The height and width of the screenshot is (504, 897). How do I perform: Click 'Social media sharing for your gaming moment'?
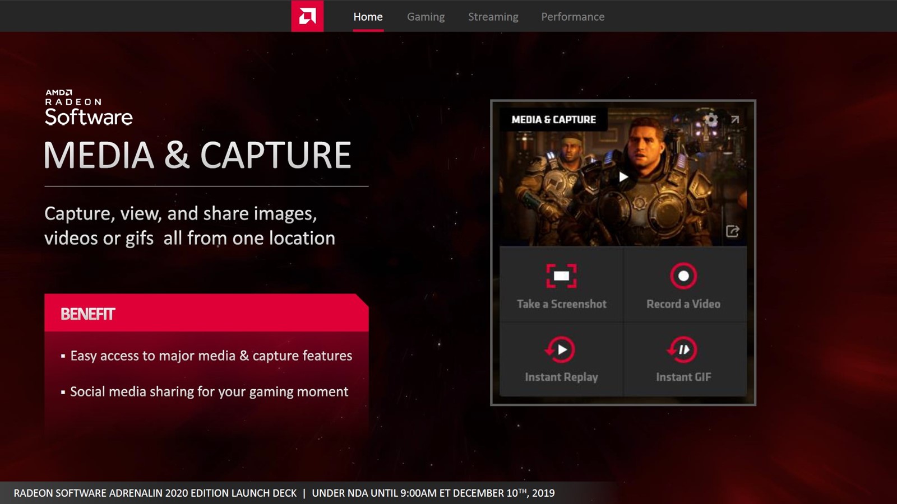(x=209, y=391)
